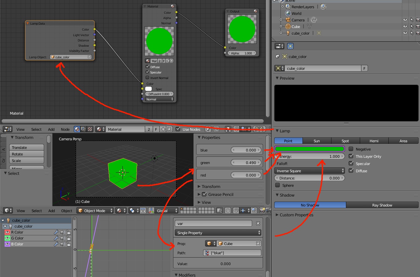420x277 pixels.
Task: Toggle restrict-render camera icon for Cube
Action: pos(418,26)
